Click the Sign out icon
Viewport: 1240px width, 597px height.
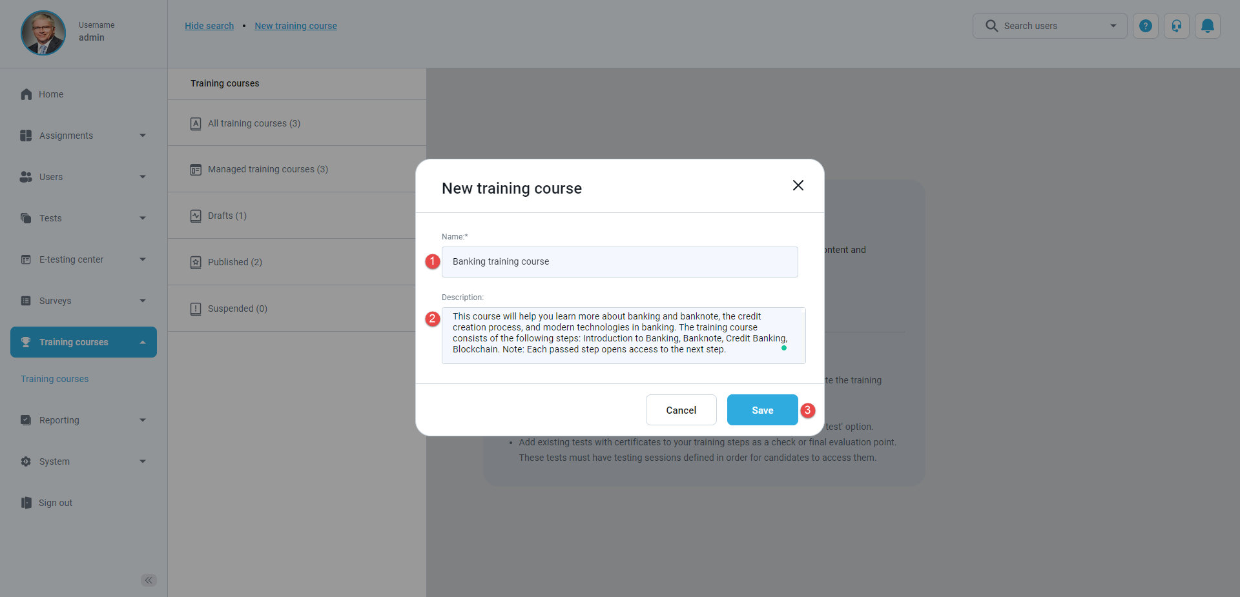[26, 503]
